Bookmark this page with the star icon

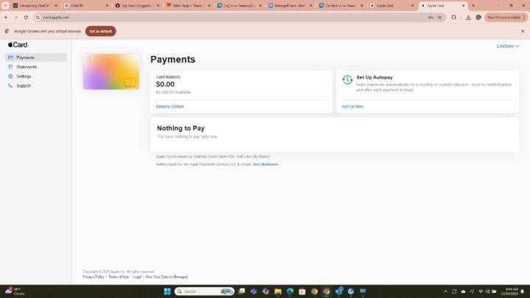[439, 17]
